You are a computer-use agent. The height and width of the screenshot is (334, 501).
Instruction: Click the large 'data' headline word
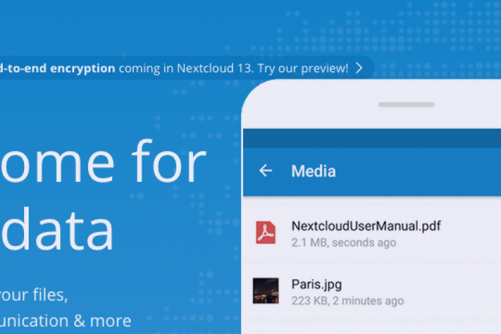coord(57,229)
